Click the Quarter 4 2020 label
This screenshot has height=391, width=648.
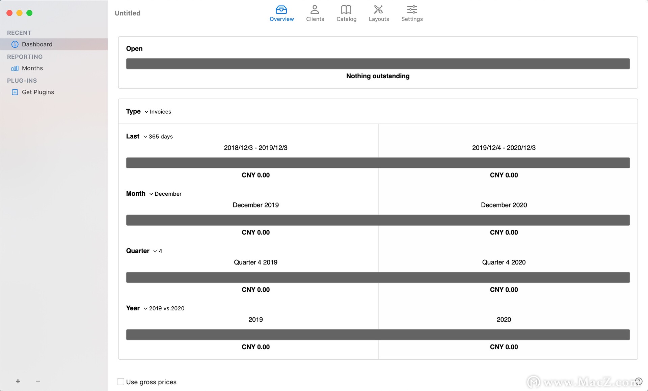pos(504,262)
